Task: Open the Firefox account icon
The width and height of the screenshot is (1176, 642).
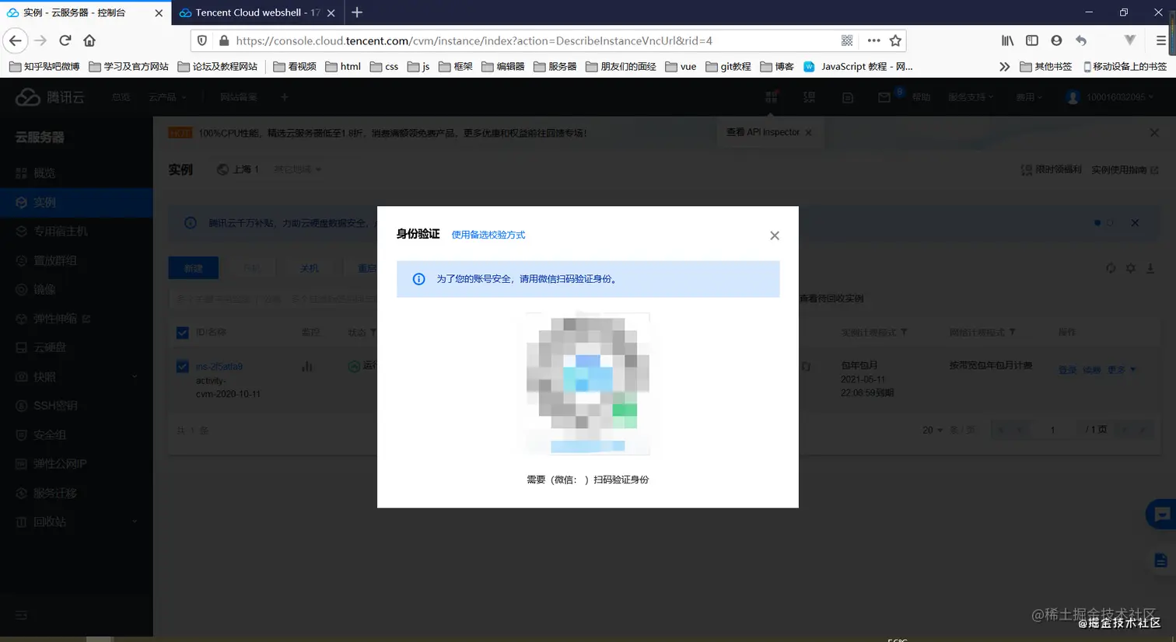Action: (1056, 40)
